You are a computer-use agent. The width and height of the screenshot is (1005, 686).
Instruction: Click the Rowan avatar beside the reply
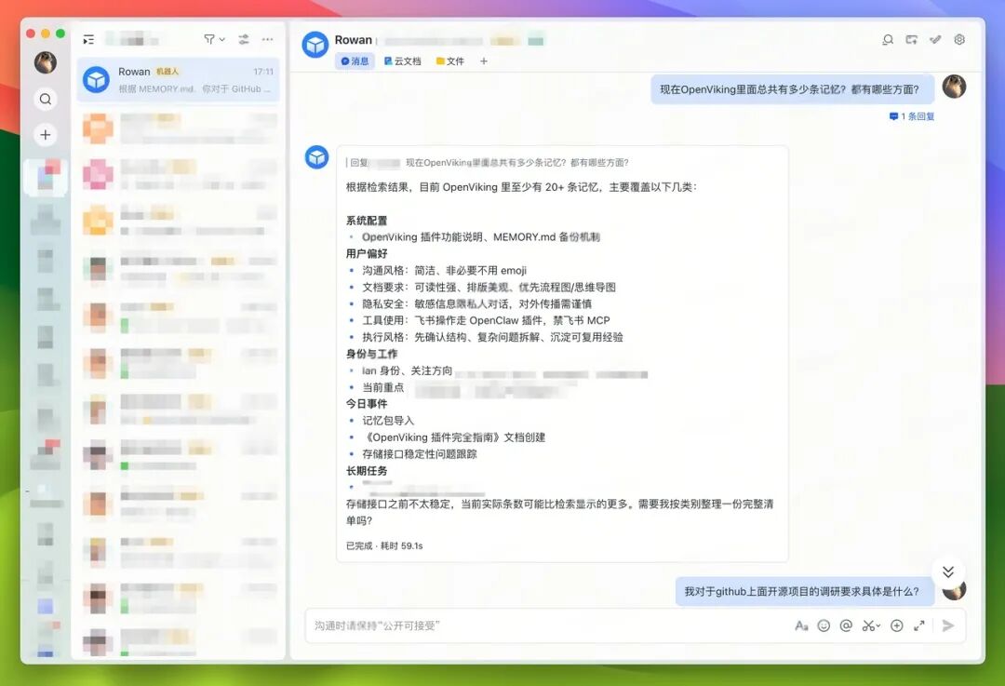coord(316,157)
